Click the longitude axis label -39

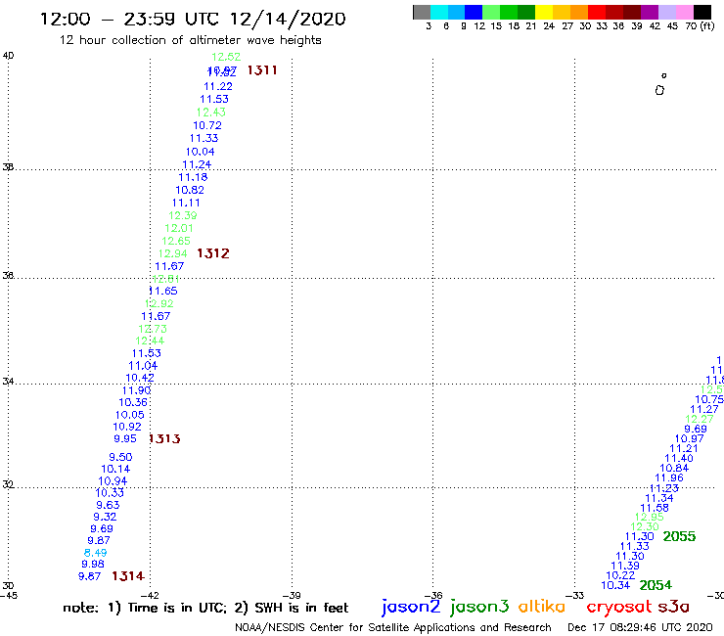click(x=292, y=596)
